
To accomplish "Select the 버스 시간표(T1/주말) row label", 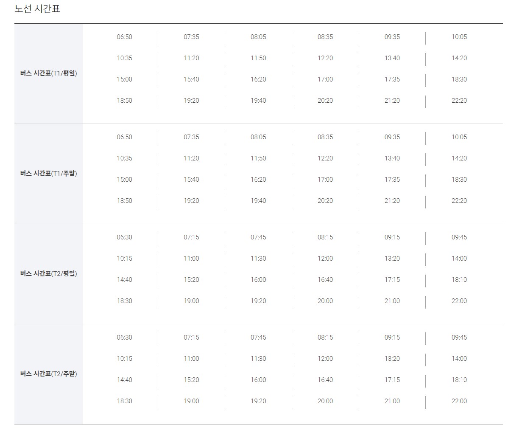I will click(49, 174).
